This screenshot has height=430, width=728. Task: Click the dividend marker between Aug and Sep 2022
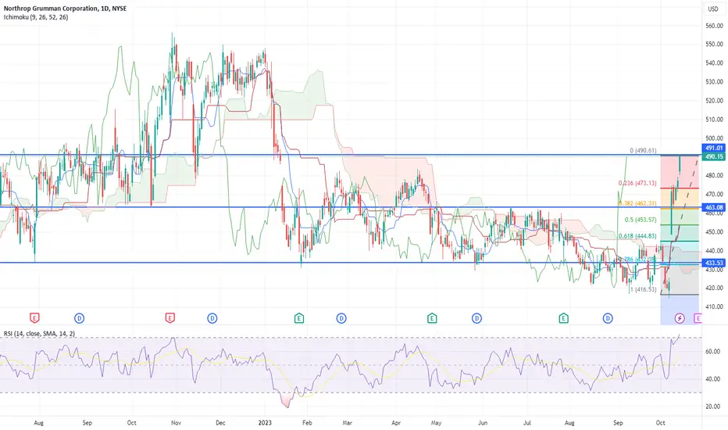[80, 318]
